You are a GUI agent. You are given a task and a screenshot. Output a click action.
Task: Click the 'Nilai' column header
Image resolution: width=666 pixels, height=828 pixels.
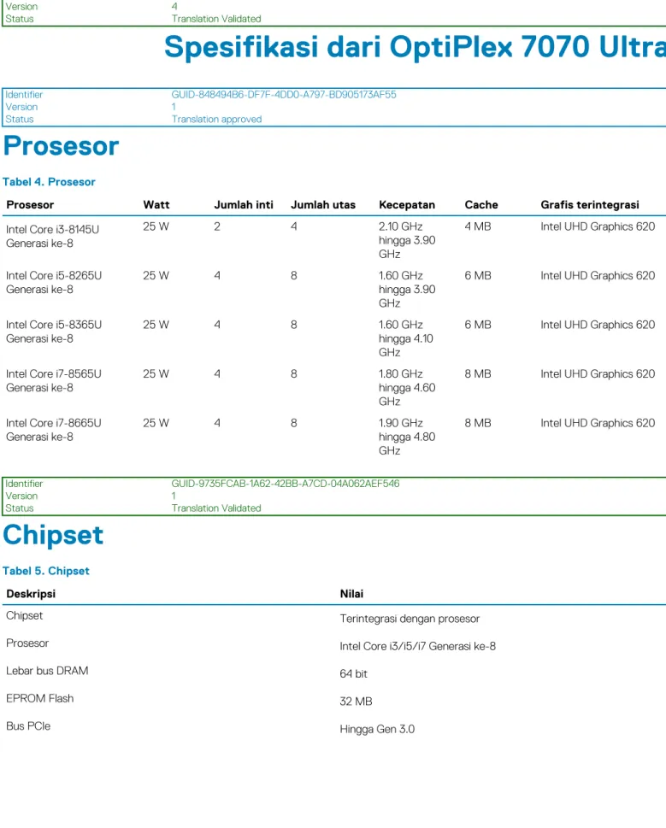pos(351,594)
